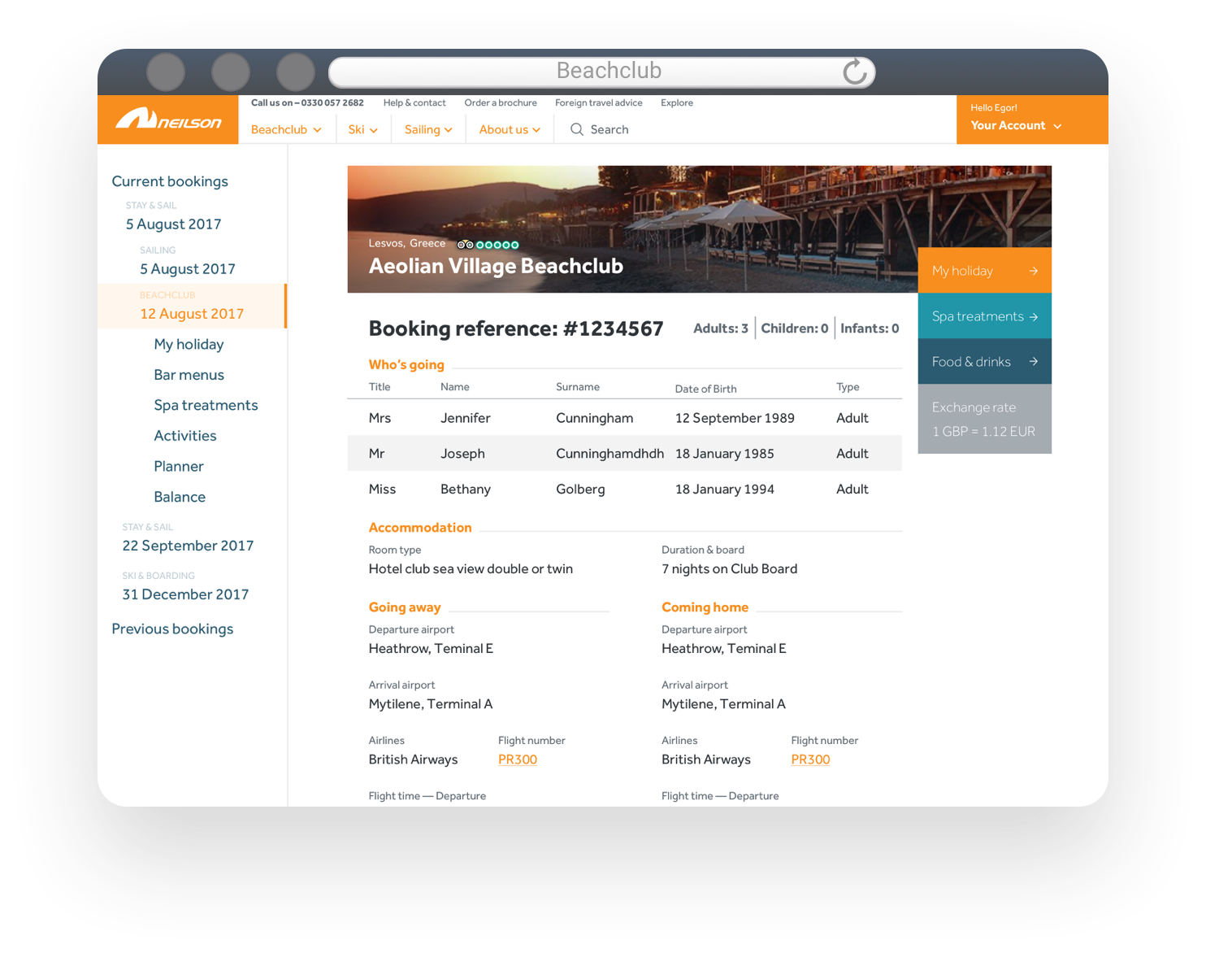
Task: Click the Lesvos, Greece location label
Action: (x=407, y=243)
